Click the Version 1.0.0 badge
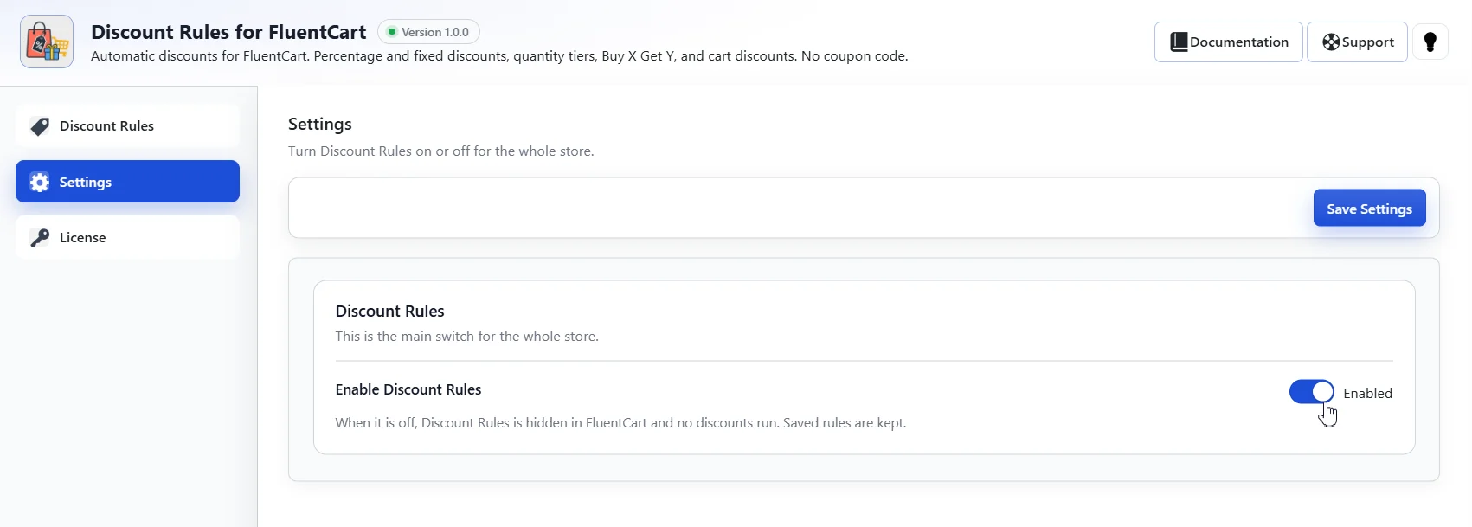This screenshot has width=1472, height=527. [x=429, y=32]
